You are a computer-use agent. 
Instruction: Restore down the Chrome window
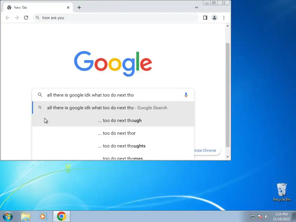coord(214,3)
